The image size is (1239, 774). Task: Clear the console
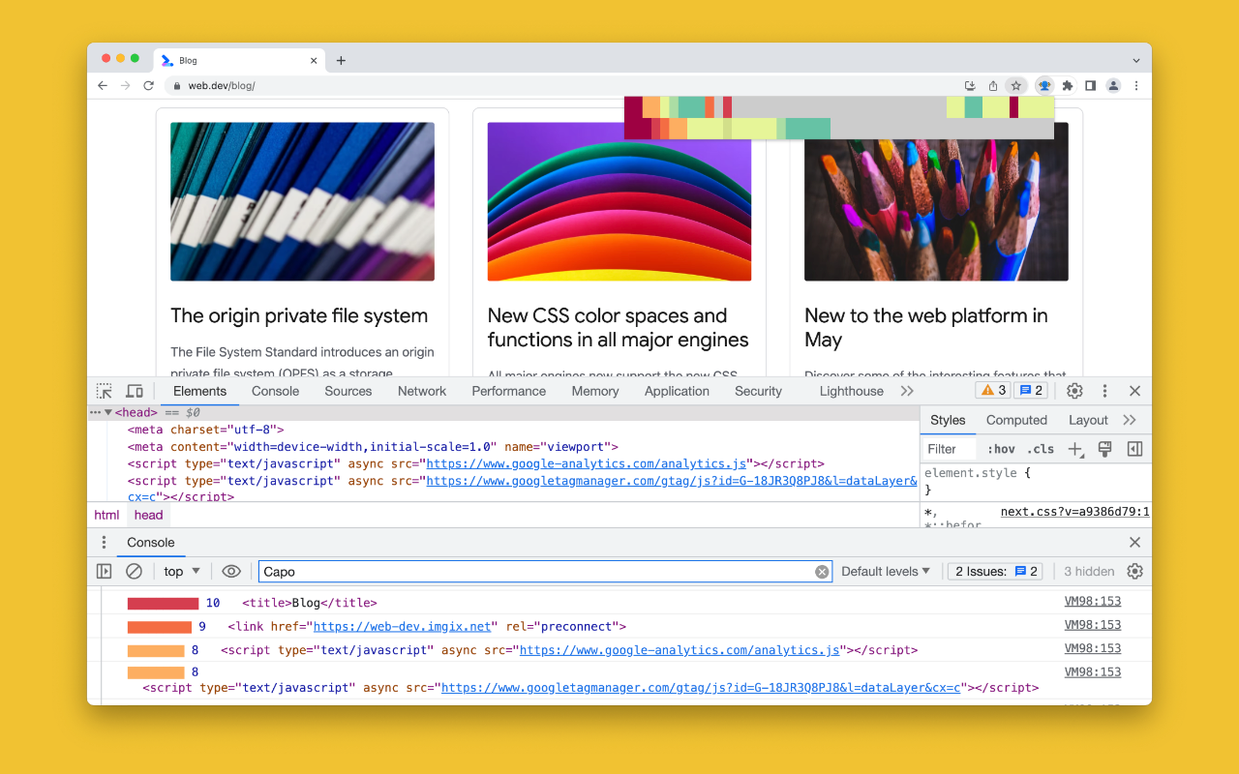point(135,571)
